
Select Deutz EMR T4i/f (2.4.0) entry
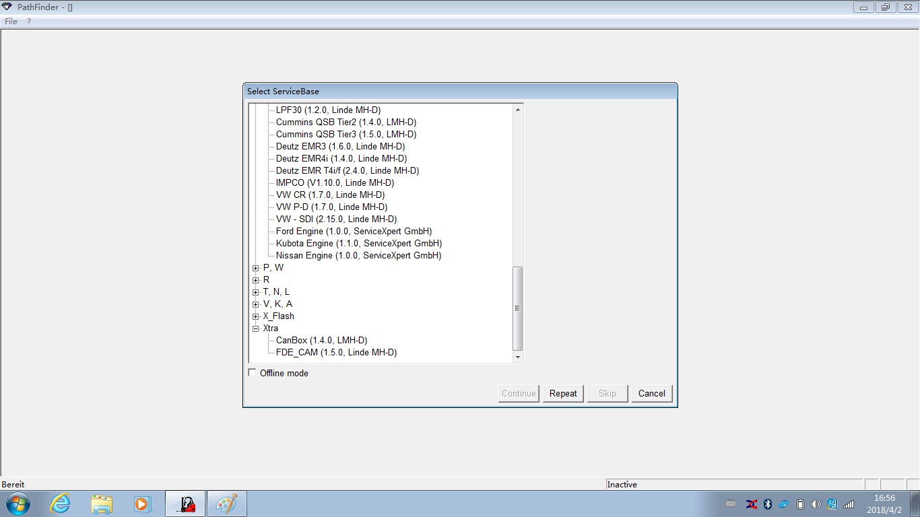point(348,170)
